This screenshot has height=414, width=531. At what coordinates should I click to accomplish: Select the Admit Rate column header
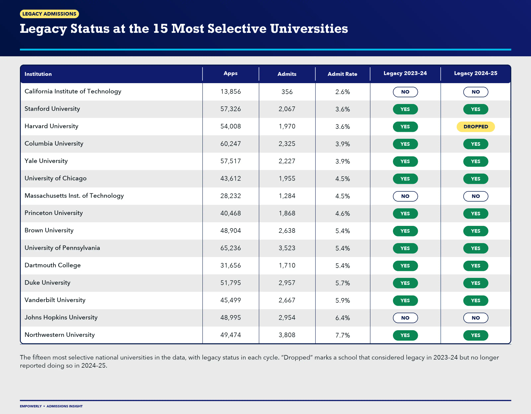[x=342, y=74]
